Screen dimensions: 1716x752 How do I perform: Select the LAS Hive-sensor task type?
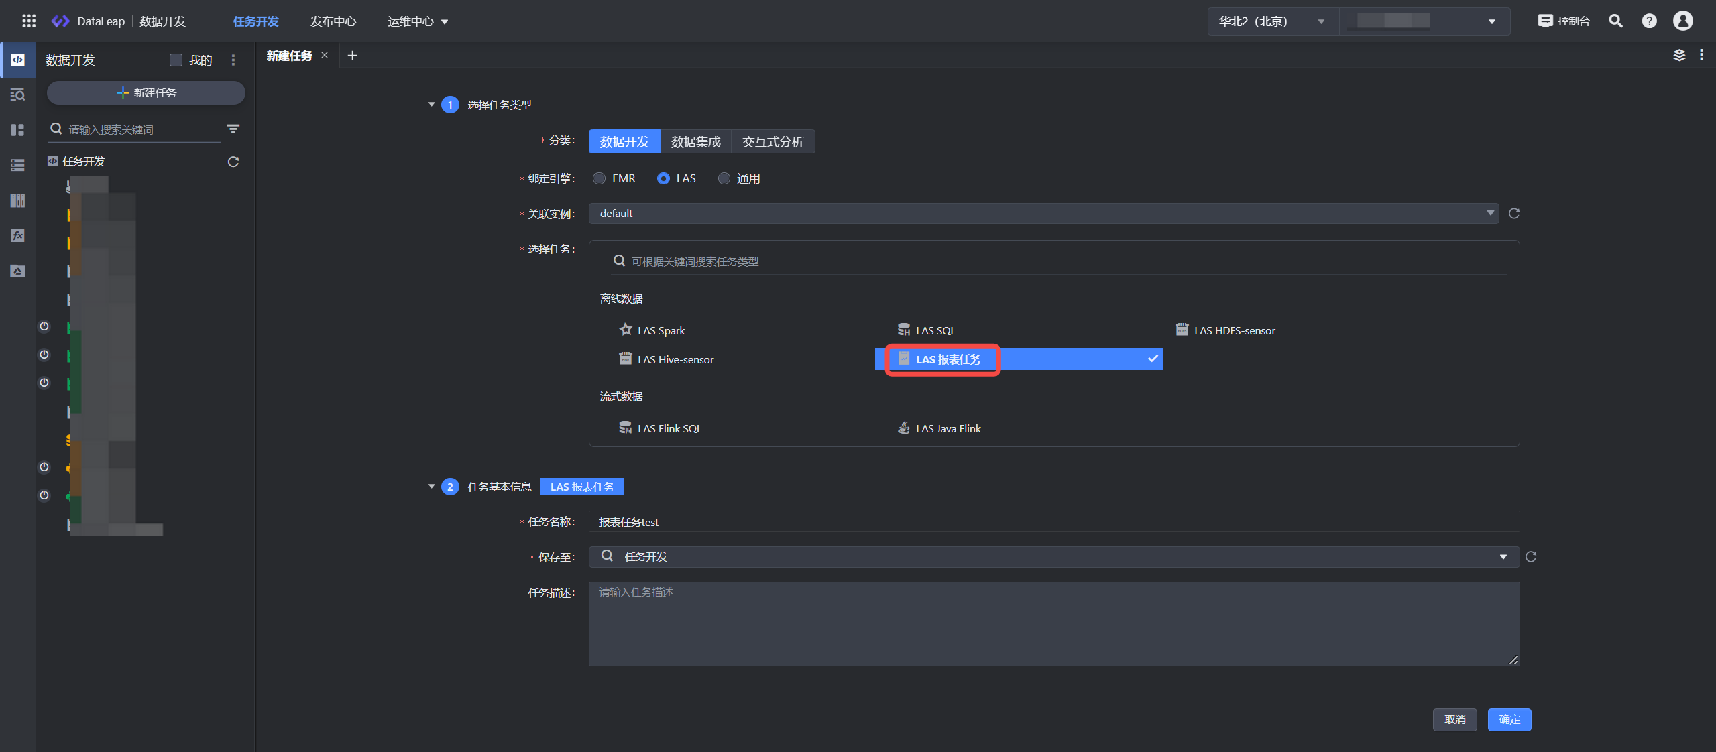[x=666, y=359]
